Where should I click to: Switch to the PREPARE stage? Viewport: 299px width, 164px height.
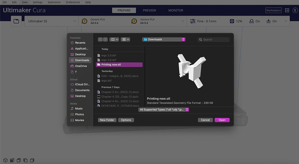click(x=124, y=10)
